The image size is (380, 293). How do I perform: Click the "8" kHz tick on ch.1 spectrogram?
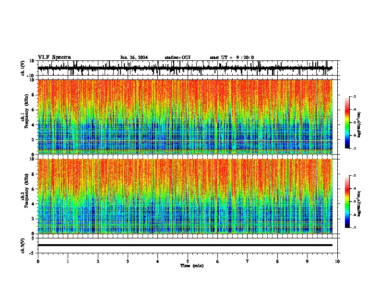pos(34,95)
